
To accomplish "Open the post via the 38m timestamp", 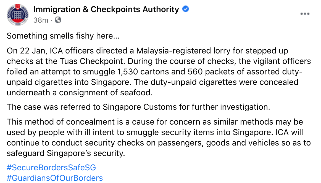I will [41, 20].
